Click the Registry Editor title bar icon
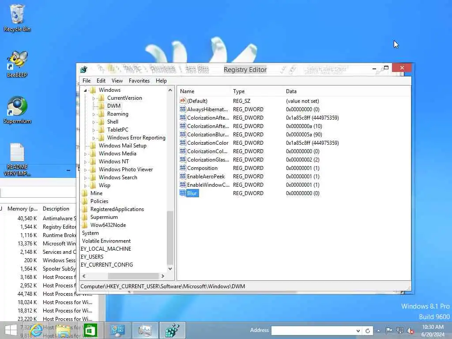Viewport: 452px width, 339px height. click(x=84, y=69)
